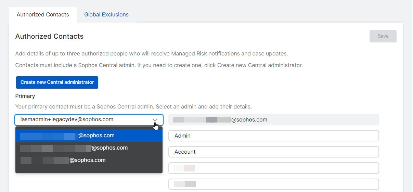Switch to the Authorized Contacts tab
Image resolution: width=413 pixels, height=192 pixels.
43,15
